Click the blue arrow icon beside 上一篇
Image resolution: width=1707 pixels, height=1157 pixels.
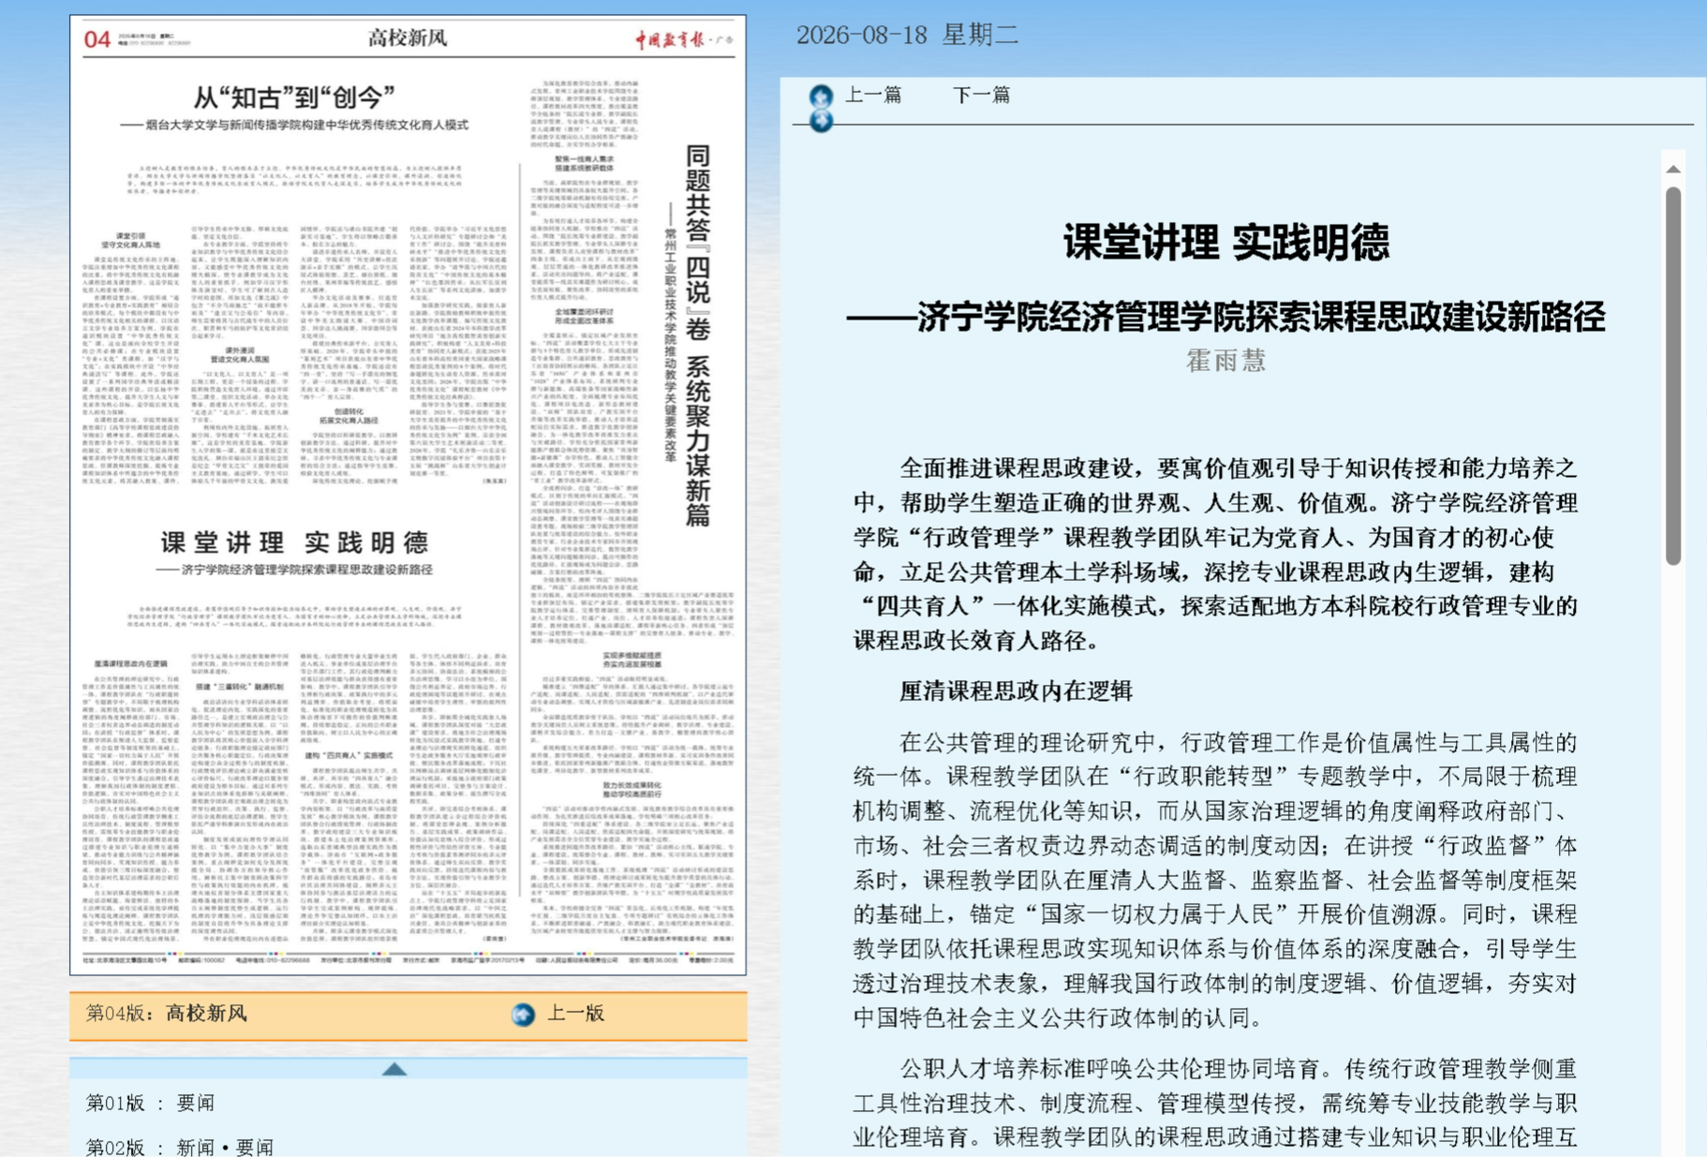[x=821, y=96]
